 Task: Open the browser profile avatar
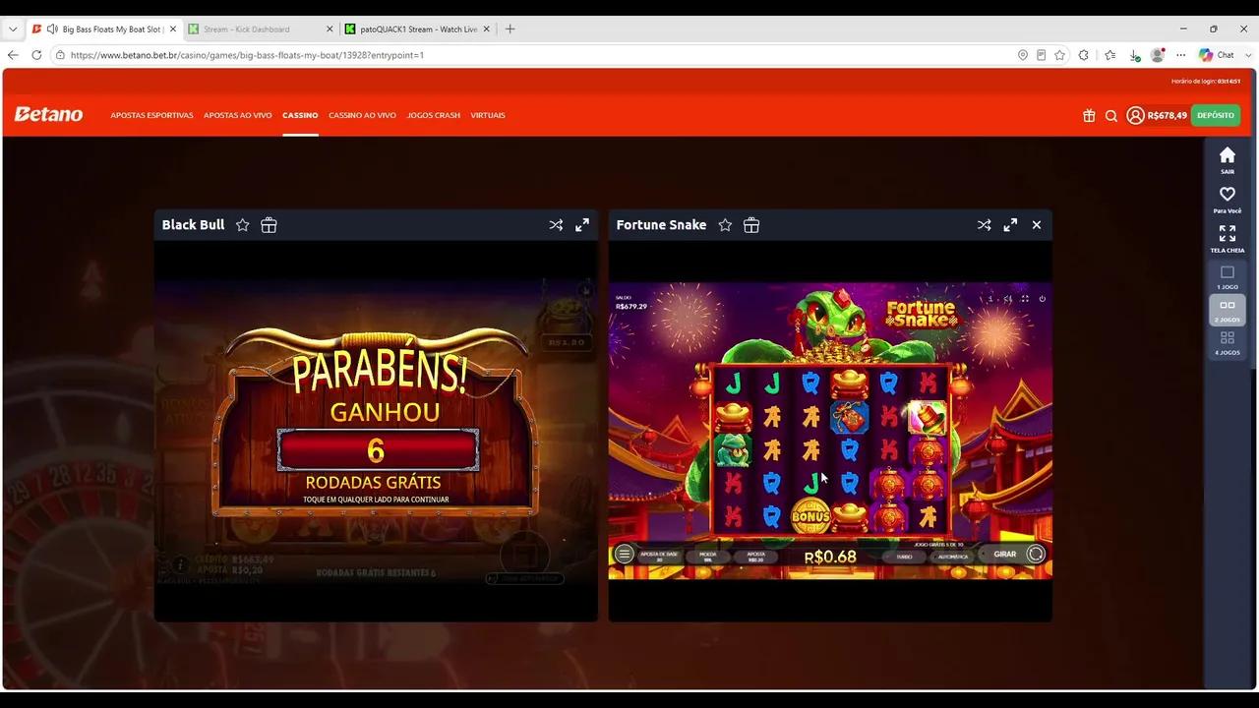click(x=1158, y=55)
